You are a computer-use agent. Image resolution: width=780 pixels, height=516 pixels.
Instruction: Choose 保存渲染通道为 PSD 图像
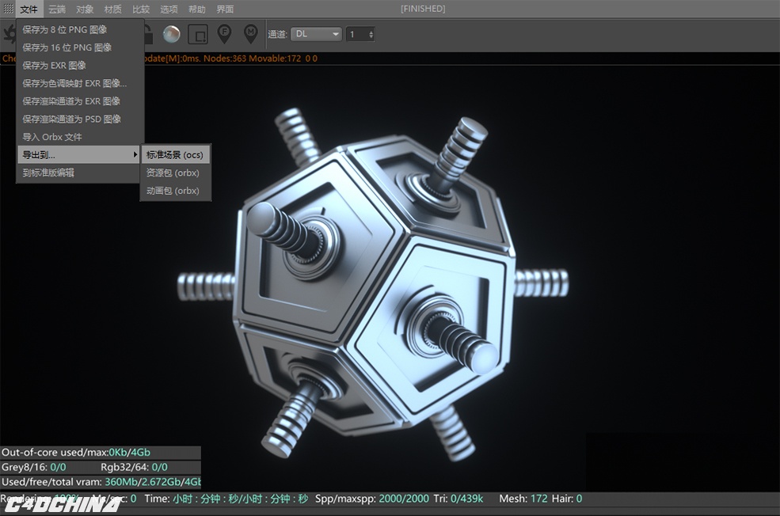80,120
